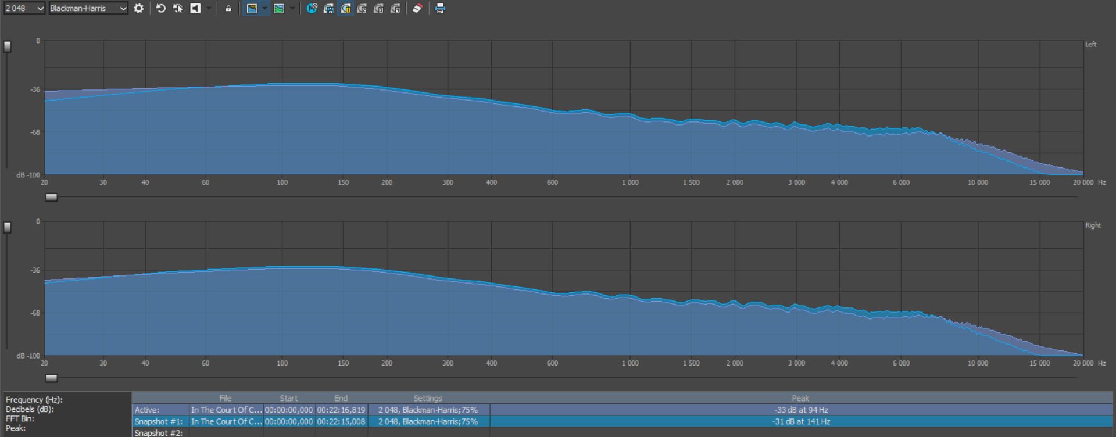Screen dimensions: 1116x437
Task: Toggle the lock icon in the toolbar
Action: pyautogui.click(x=228, y=8)
